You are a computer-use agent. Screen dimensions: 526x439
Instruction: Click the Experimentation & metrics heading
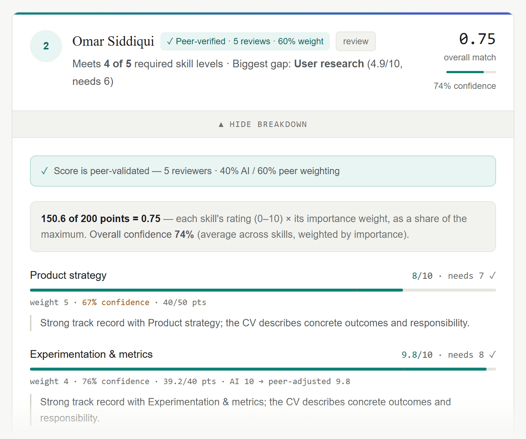(91, 354)
